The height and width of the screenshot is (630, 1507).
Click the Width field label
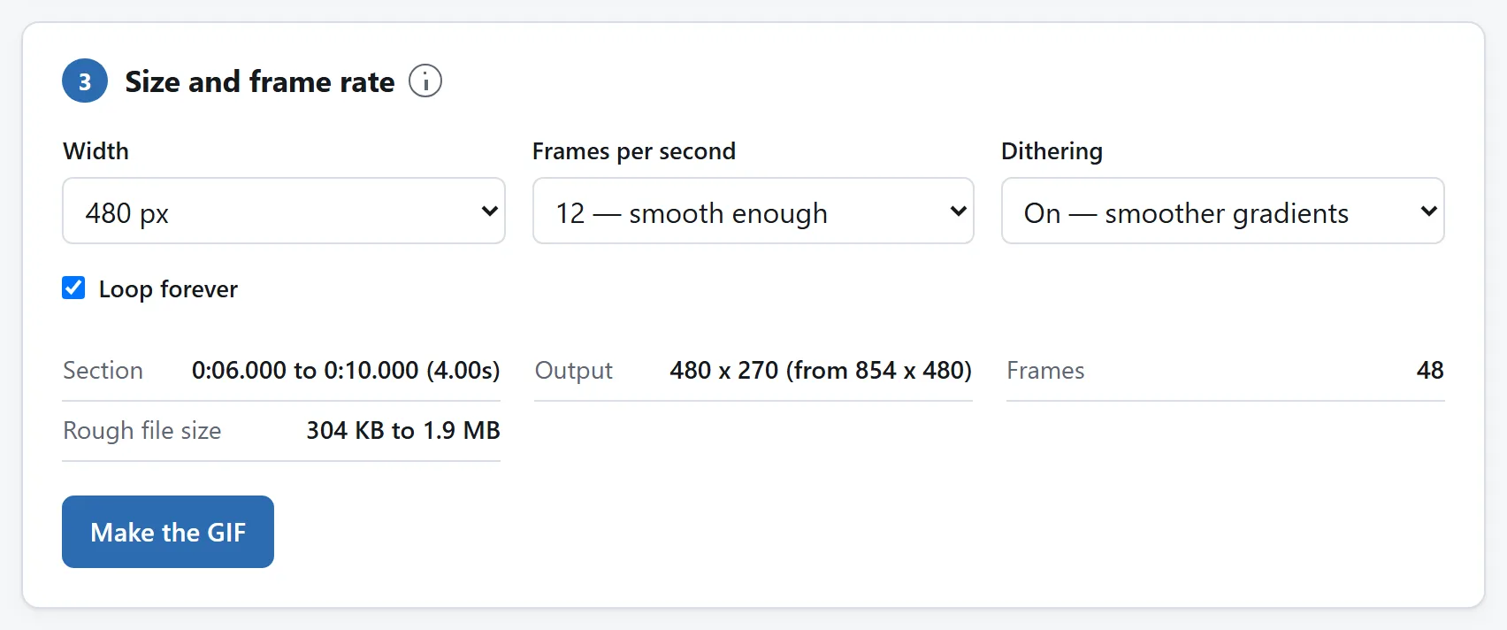[x=96, y=151]
